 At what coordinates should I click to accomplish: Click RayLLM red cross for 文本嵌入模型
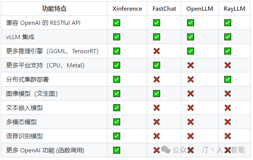(x=228, y=108)
